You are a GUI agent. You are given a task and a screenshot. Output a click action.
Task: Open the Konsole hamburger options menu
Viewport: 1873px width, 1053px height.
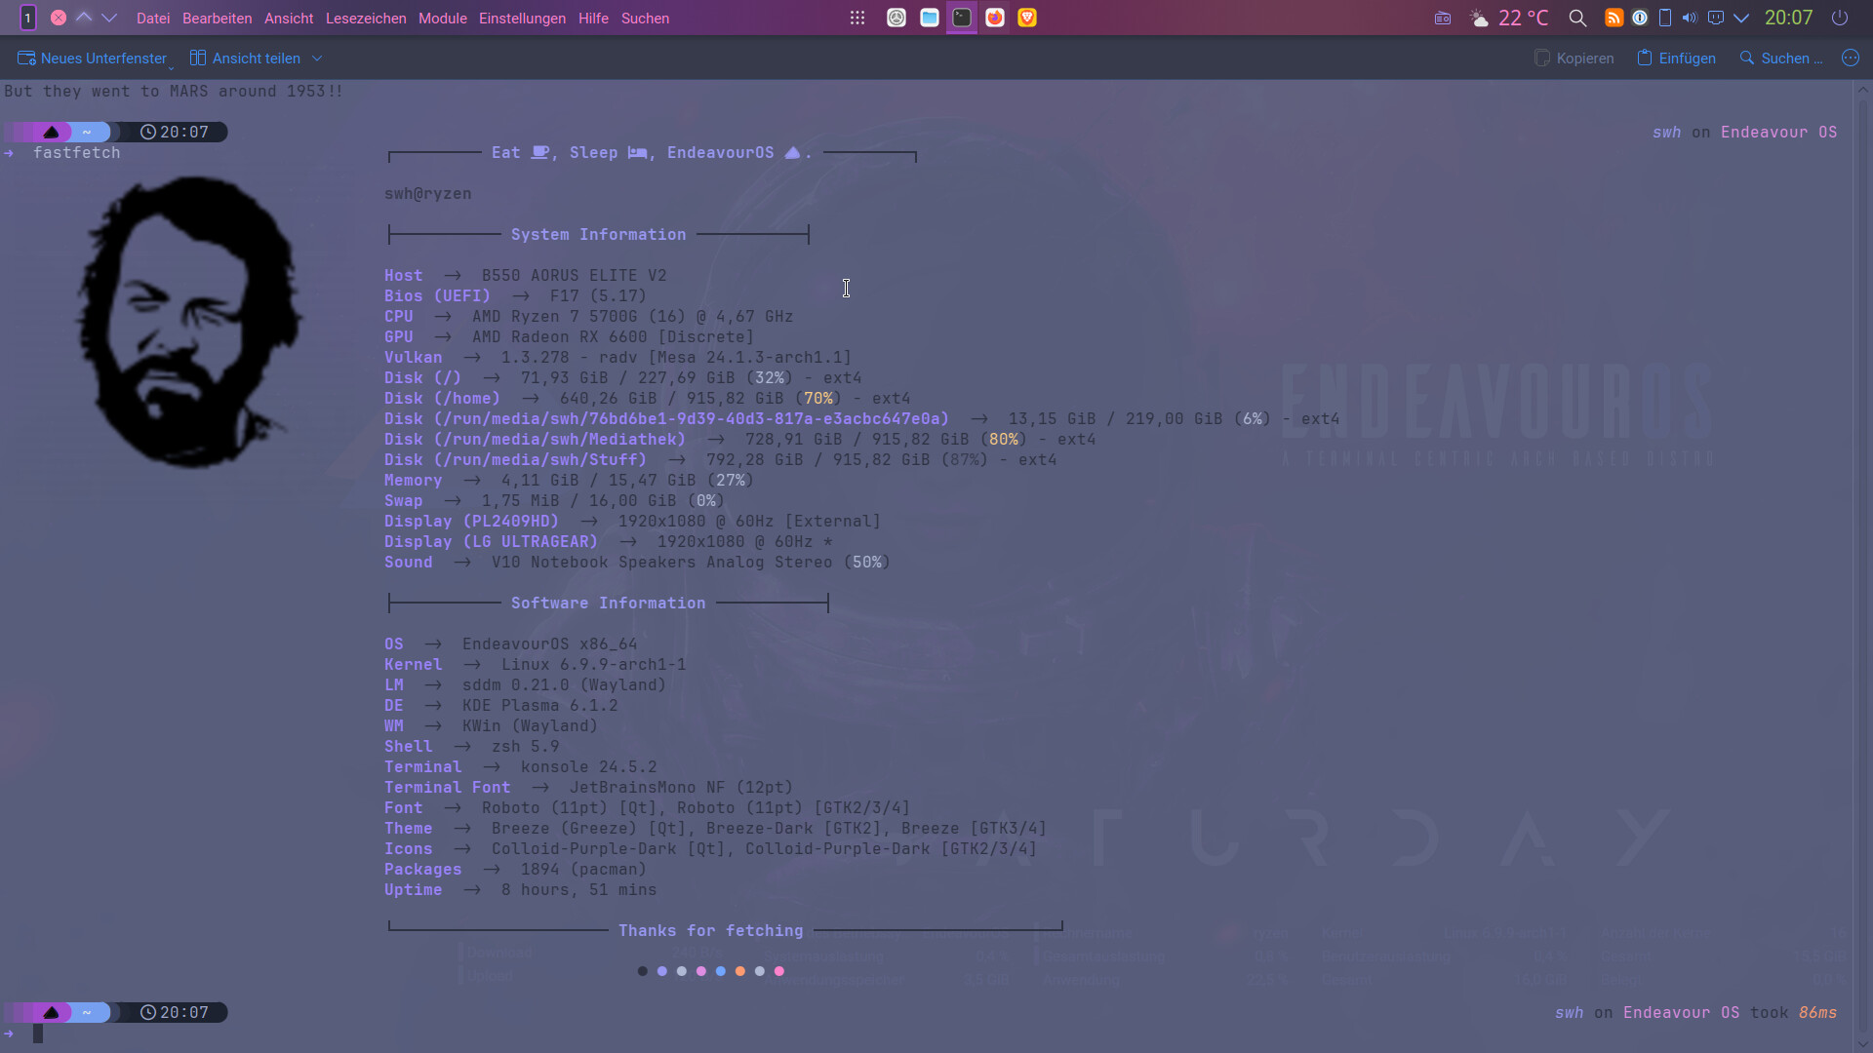click(x=1851, y=58)
